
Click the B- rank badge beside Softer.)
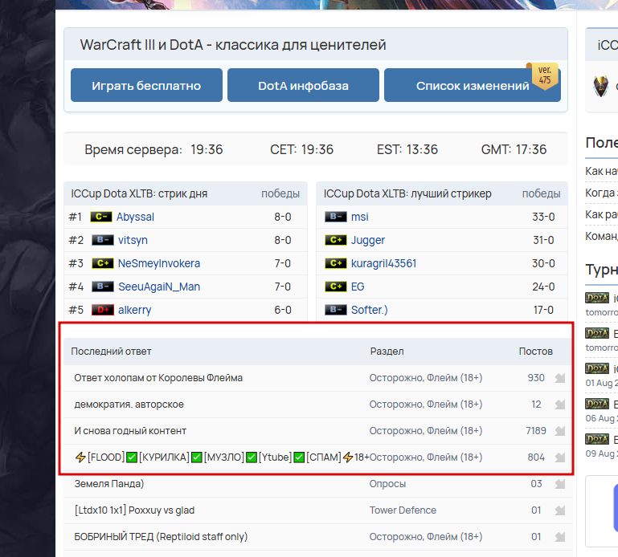point(336,310)
